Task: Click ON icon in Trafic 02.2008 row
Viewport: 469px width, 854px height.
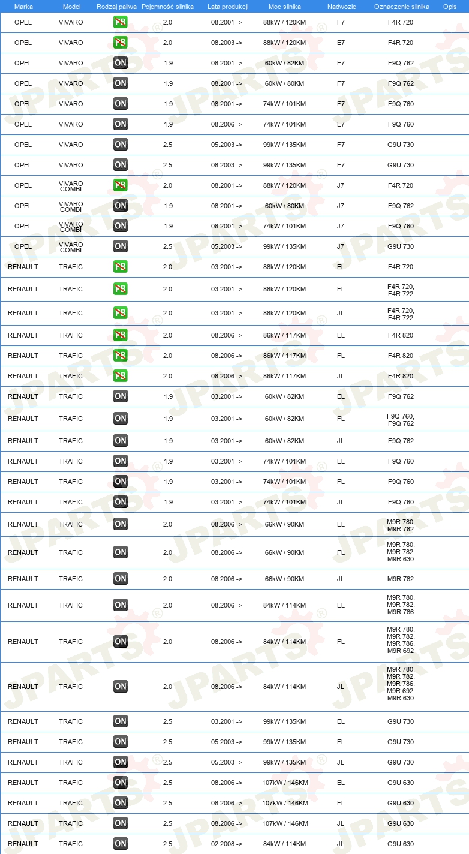Action: click(x=121, y=844)
